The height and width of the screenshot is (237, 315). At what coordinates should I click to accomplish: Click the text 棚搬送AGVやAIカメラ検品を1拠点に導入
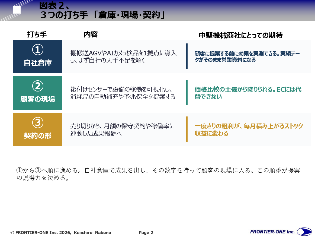pos(123,53)
